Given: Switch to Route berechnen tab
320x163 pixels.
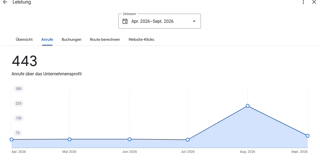Looking at the screenshot, I should pos(105,40).
